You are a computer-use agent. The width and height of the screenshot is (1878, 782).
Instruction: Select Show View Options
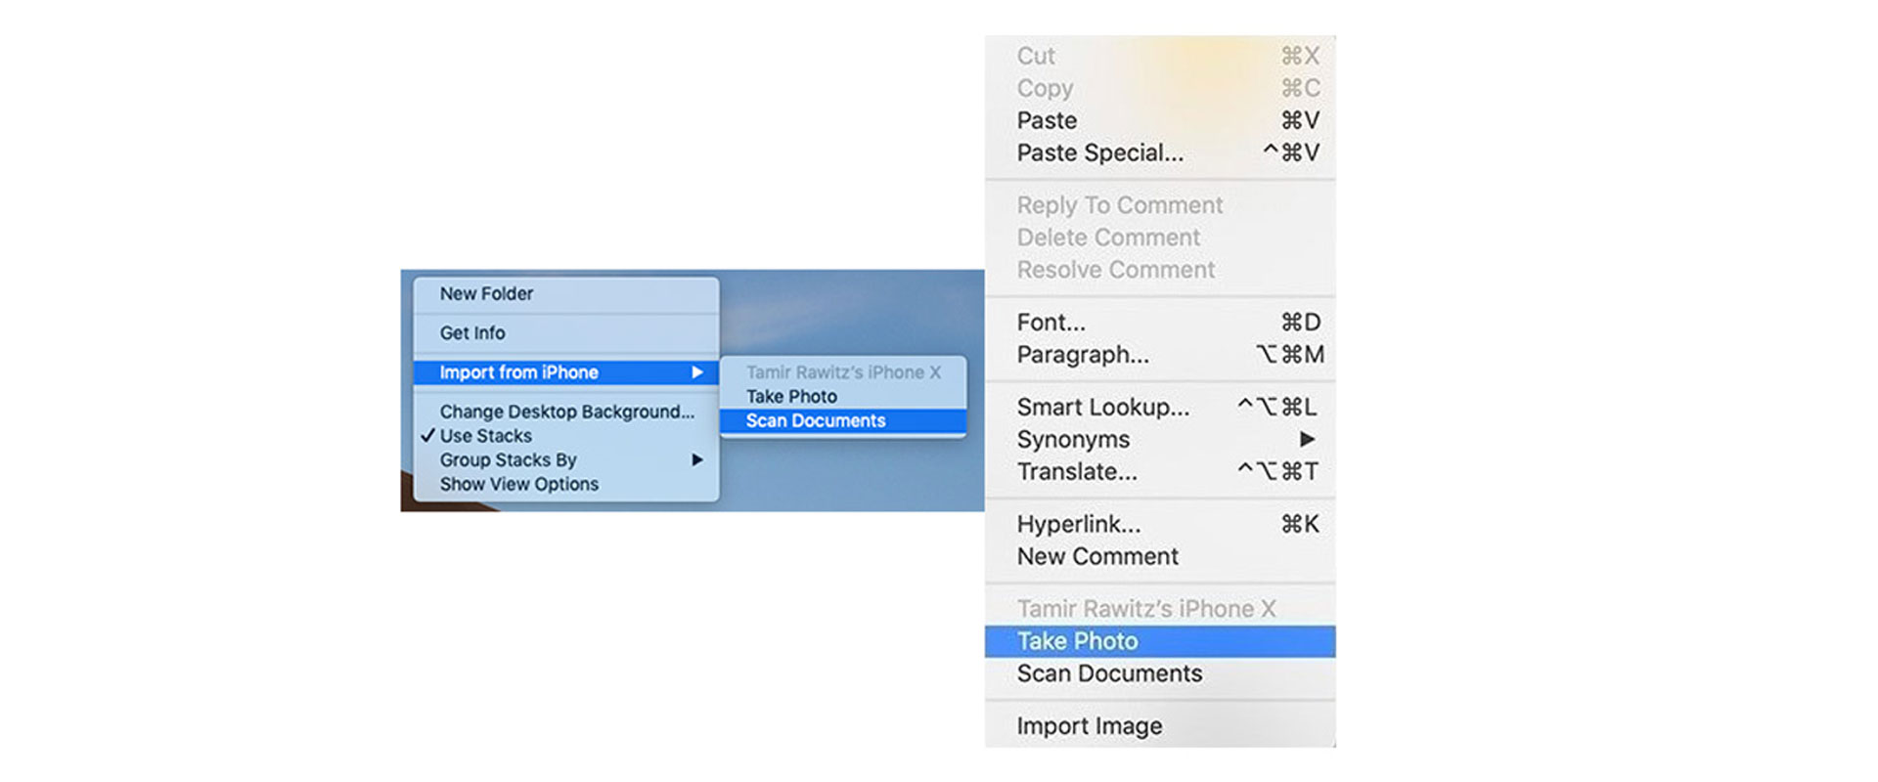(x=566, y=484)
